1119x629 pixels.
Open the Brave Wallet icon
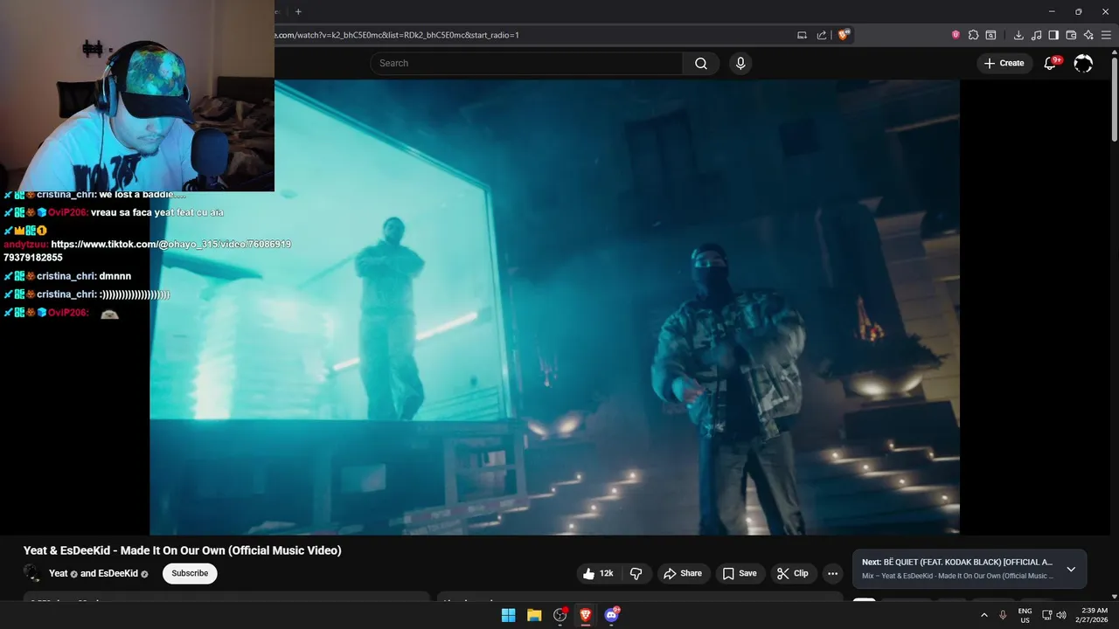[x=1071, y=35]
